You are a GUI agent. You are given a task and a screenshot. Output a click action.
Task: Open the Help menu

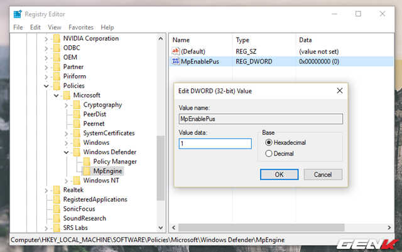pyautogui.click(x=107, y=27)
